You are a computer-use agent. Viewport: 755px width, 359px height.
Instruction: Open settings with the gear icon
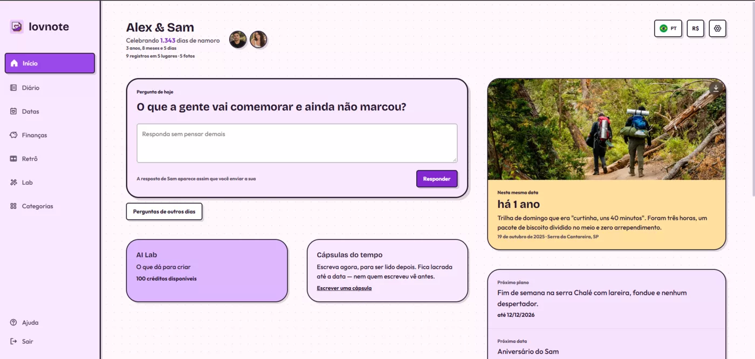[x=717, y=29]
